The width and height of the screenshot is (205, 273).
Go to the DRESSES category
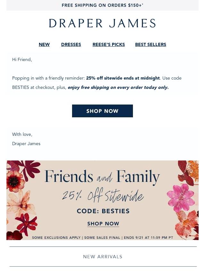click(71, 44)
